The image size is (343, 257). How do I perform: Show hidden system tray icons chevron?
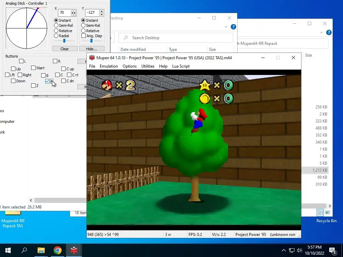[283, 250]
